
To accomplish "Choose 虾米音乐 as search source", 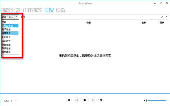I will [10, 37].
